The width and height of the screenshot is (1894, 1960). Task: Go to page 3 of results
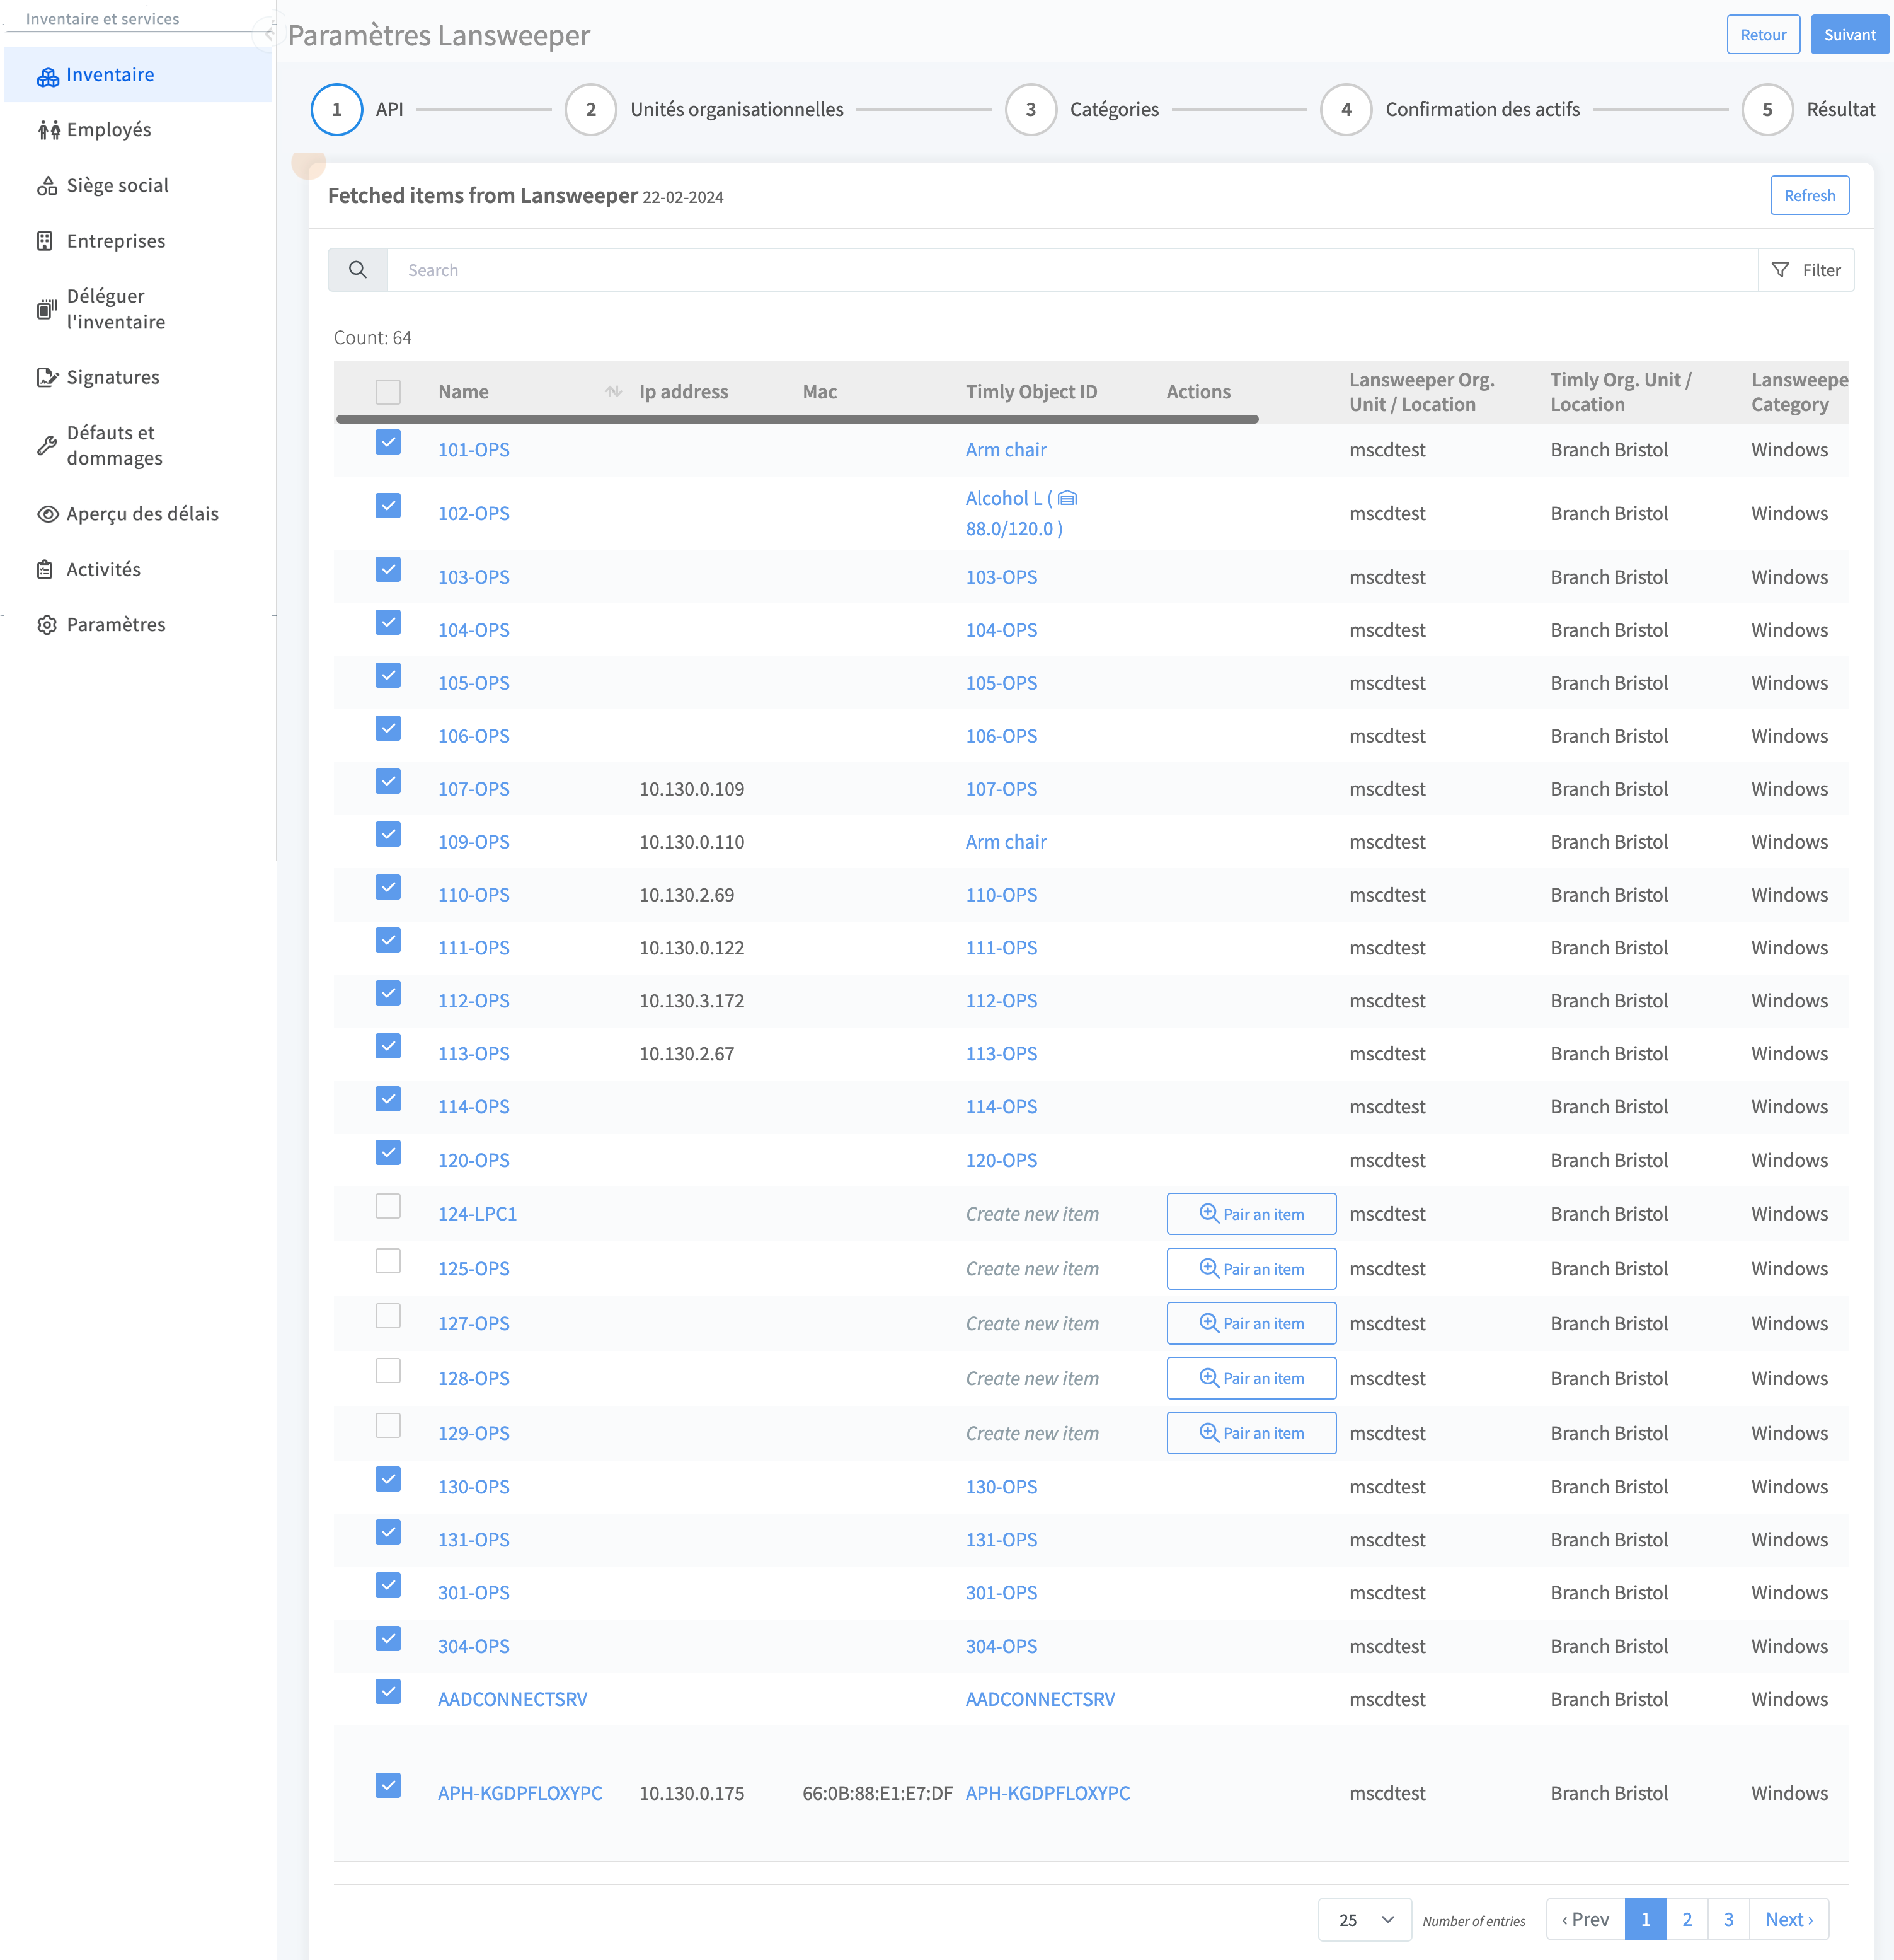[x=1728, y=1919]
